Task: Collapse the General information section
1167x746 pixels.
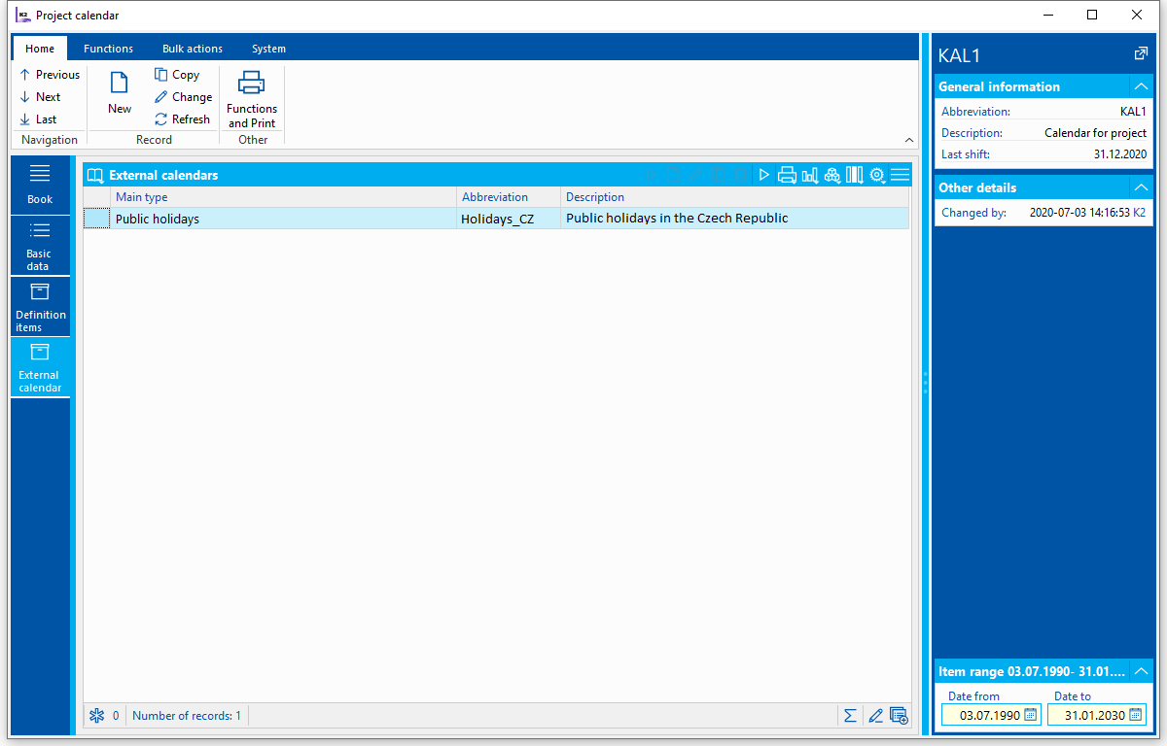Action: [1142, 86]
